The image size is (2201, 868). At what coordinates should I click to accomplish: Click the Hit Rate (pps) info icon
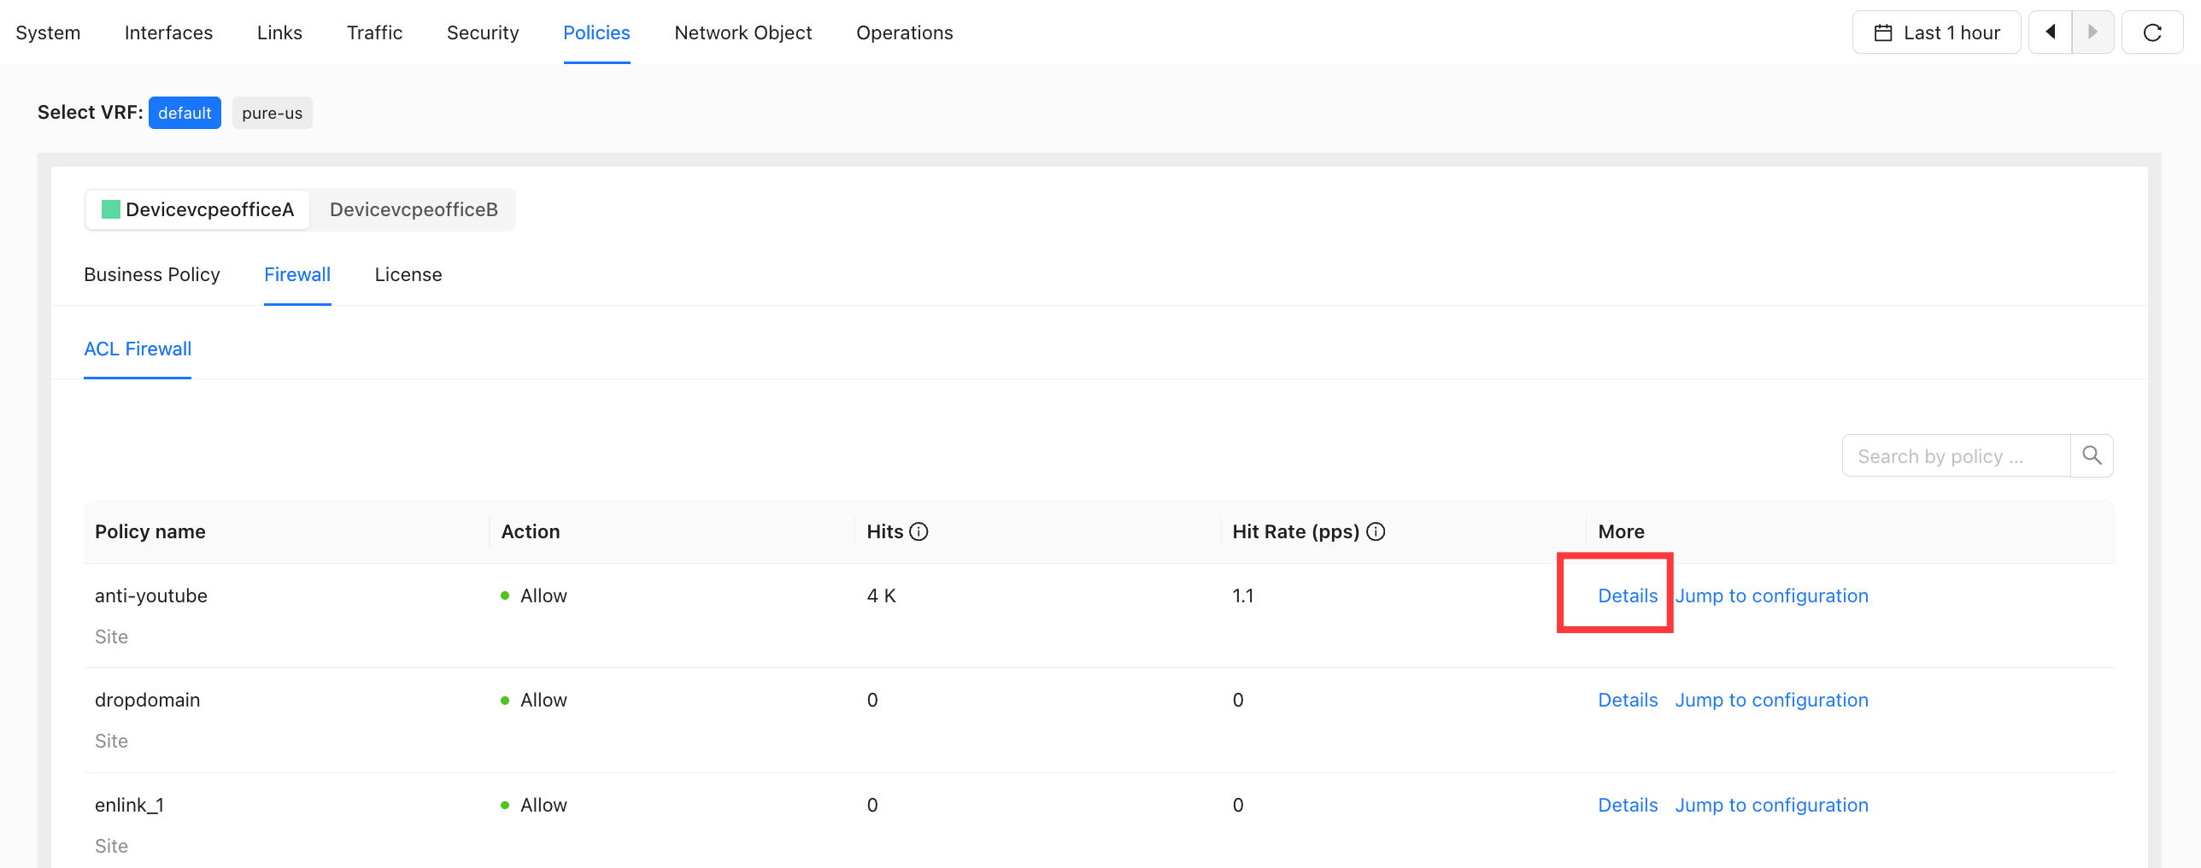click(1376, 531)
